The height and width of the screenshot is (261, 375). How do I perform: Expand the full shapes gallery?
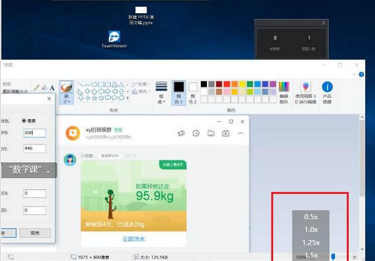127,98
